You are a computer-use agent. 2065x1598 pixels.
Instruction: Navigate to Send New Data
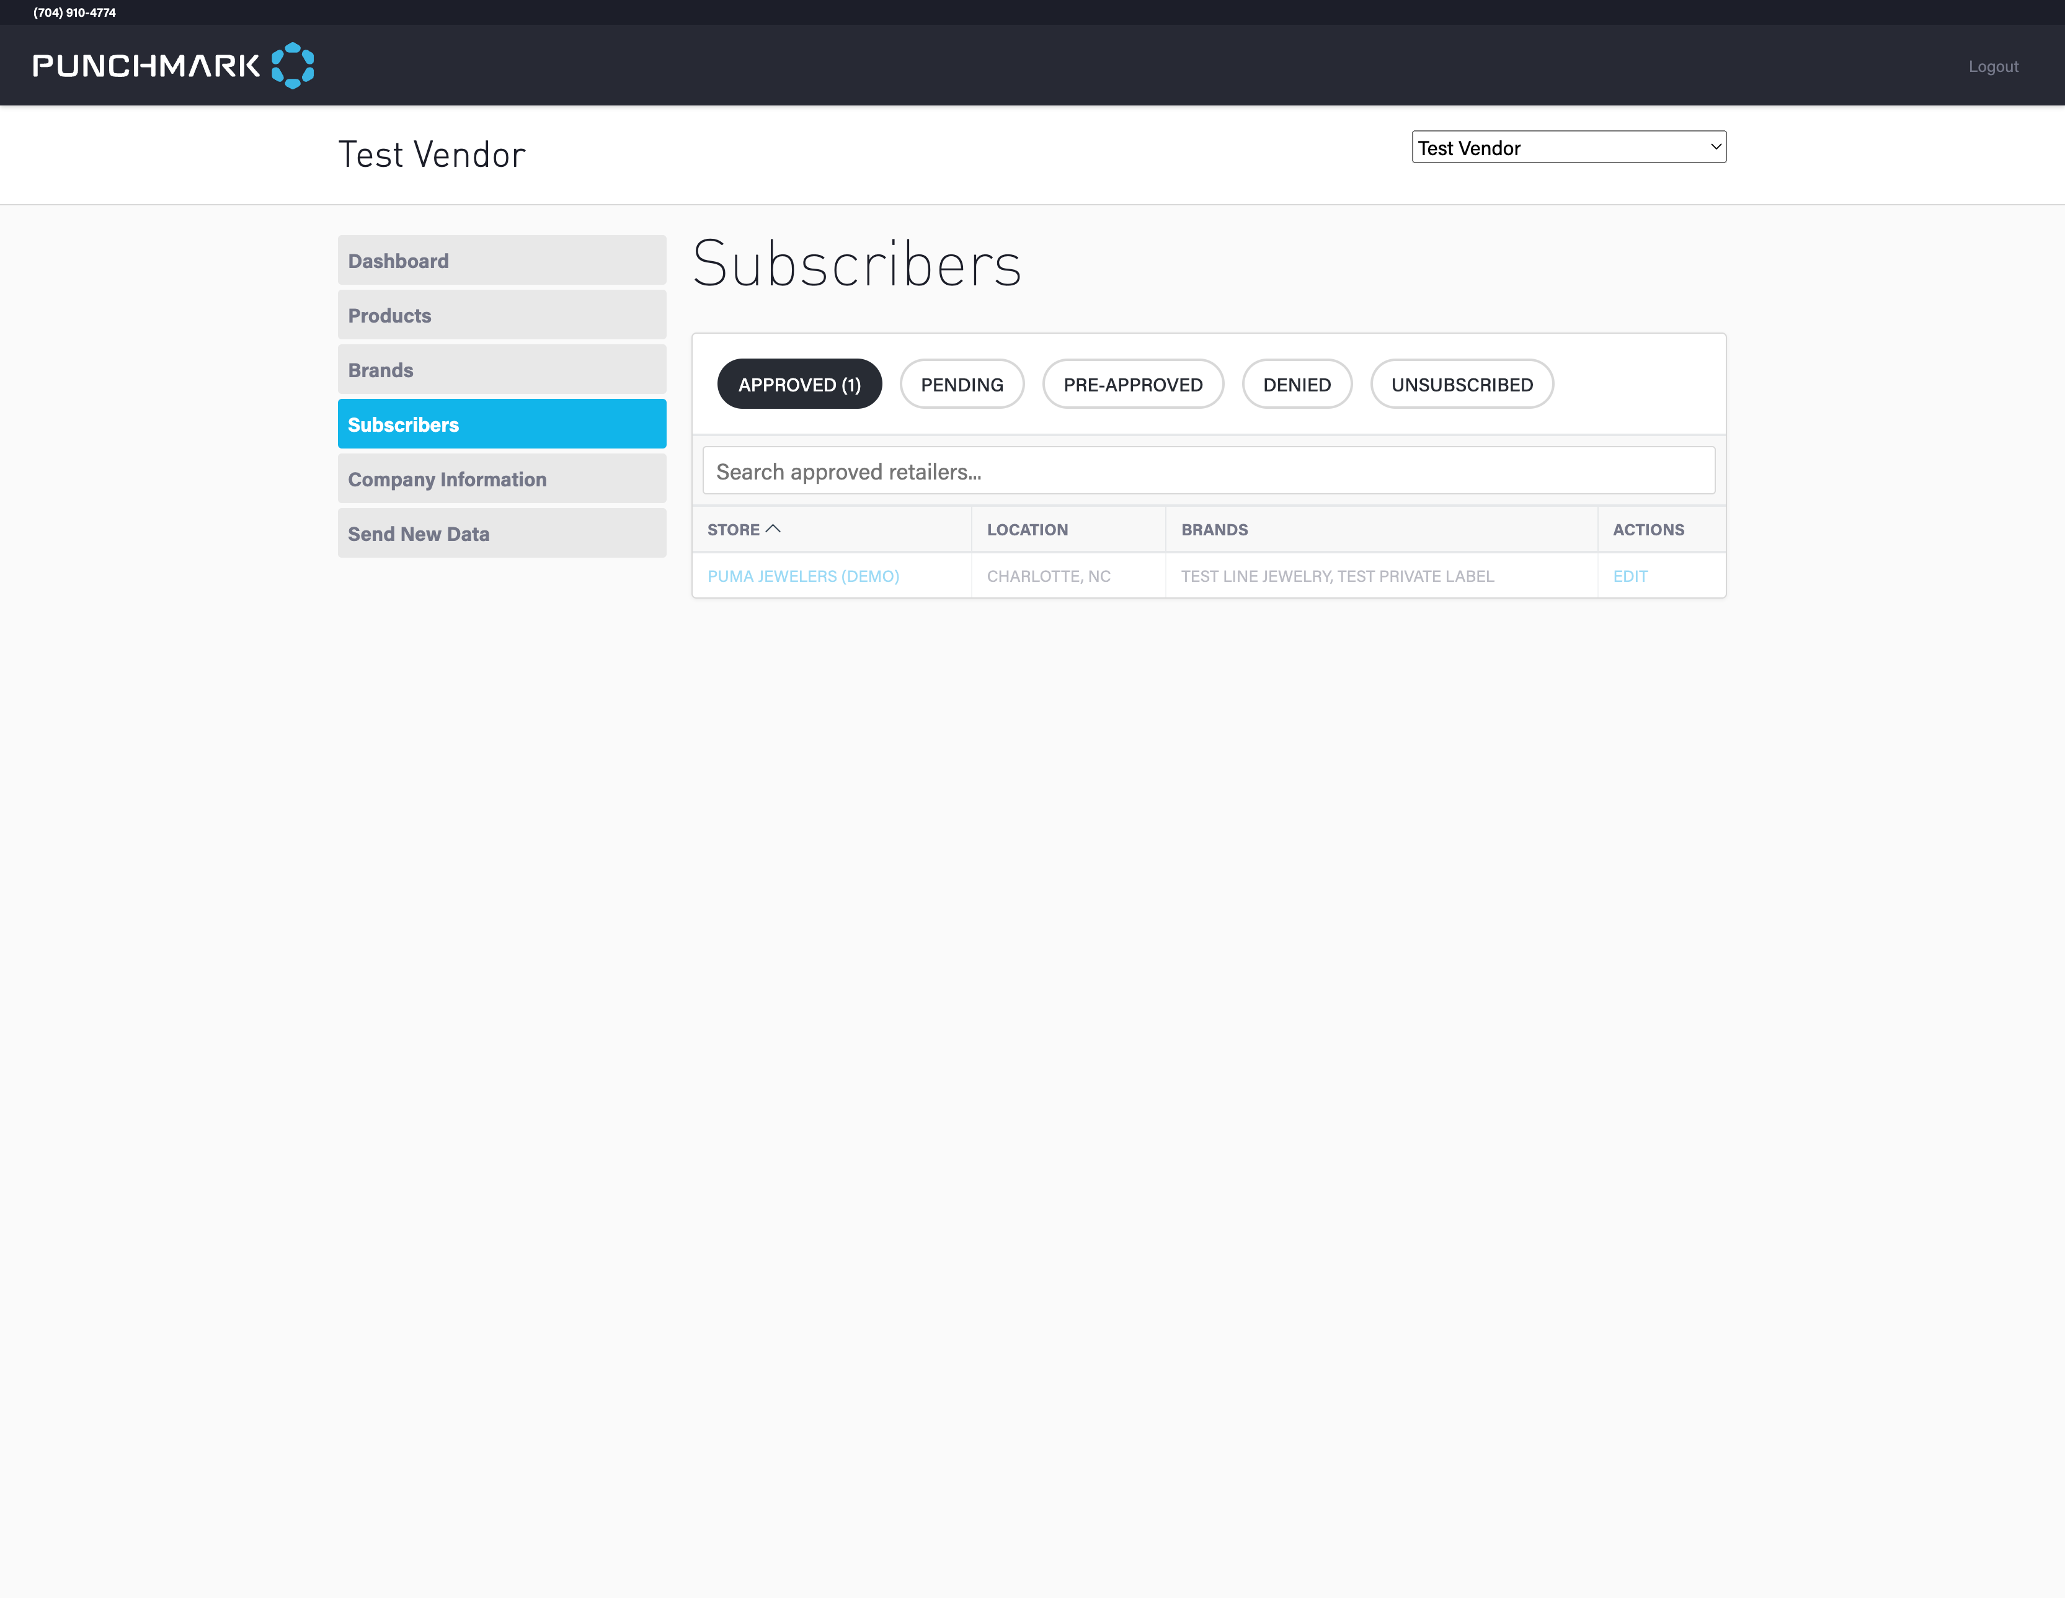click(x=501, y=533)
